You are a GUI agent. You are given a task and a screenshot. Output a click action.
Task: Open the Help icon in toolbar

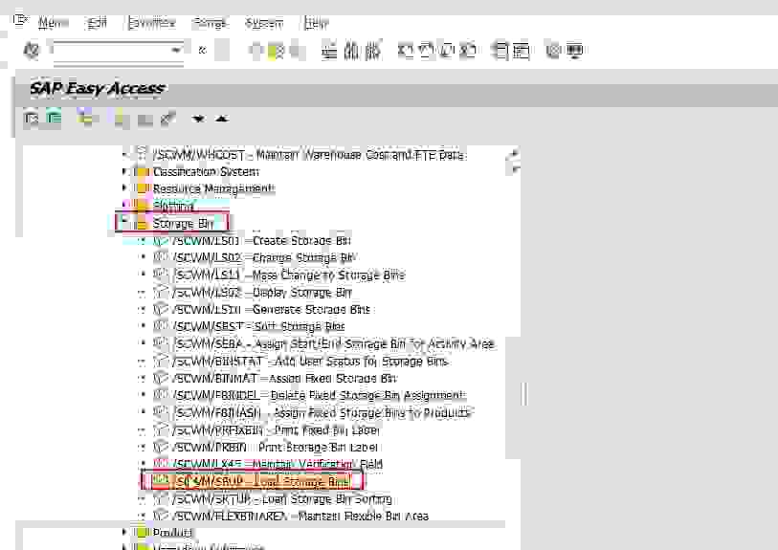(x=553, y=50)
